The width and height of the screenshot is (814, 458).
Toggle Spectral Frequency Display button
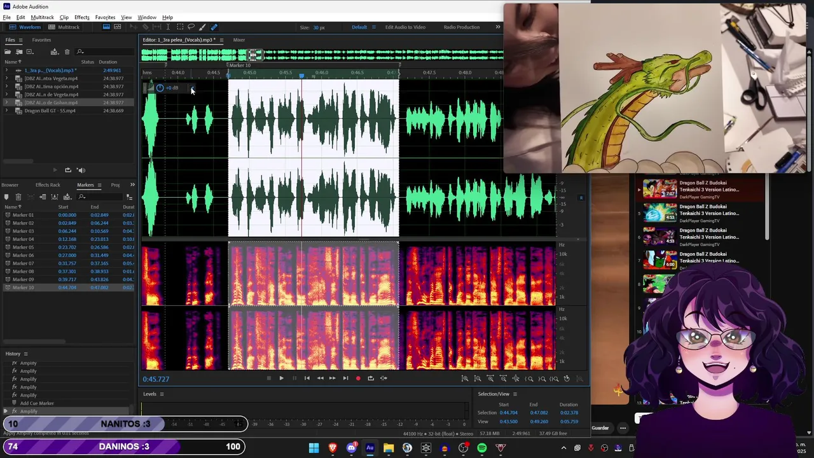click(106, 27)
